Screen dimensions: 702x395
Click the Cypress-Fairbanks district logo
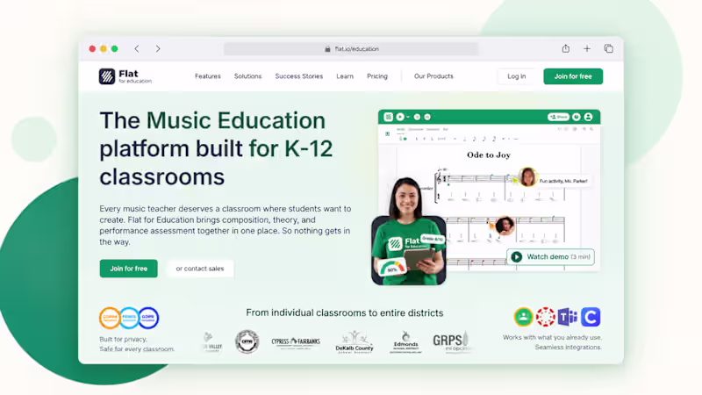pyautogui.click(x=296, y=342)
